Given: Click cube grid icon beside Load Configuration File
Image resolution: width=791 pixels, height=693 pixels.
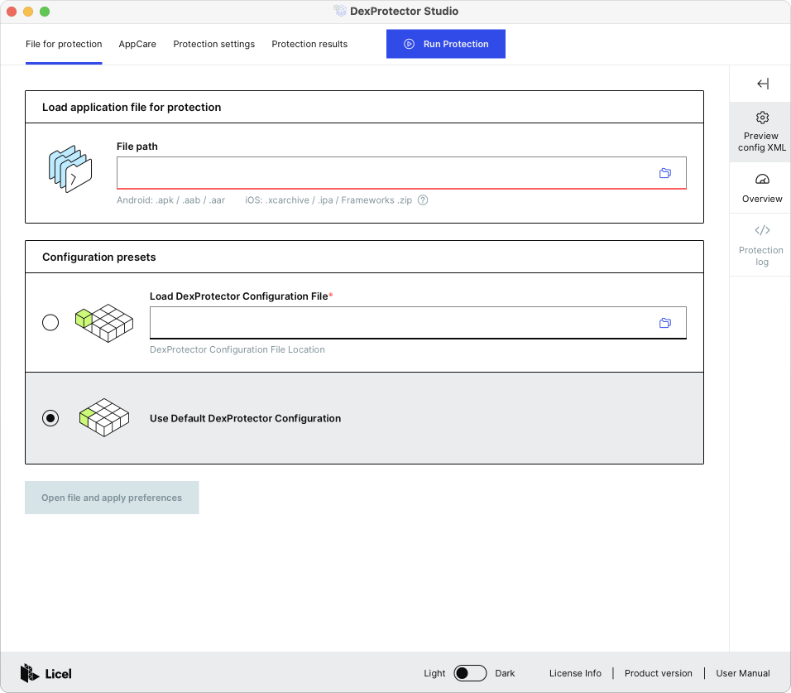Looking at the screenshot, I should point(104,323).
